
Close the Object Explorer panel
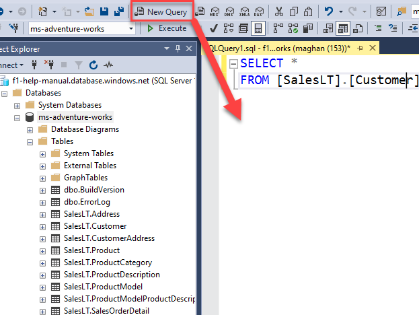pyautogui.click(x=189, y=48)
